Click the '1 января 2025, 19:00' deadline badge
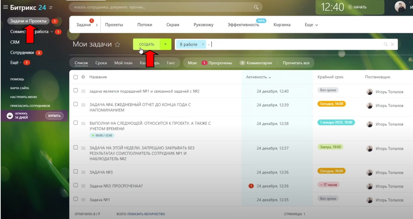Viewport: 413px width, 219px height. click(x=336, y=122)
